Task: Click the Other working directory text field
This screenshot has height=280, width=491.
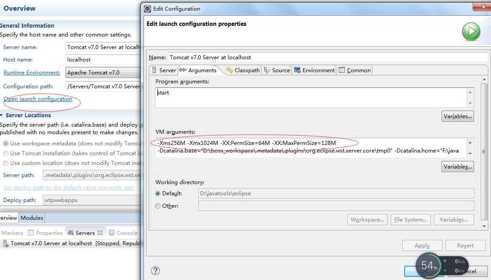Action: tap(336, 206)
